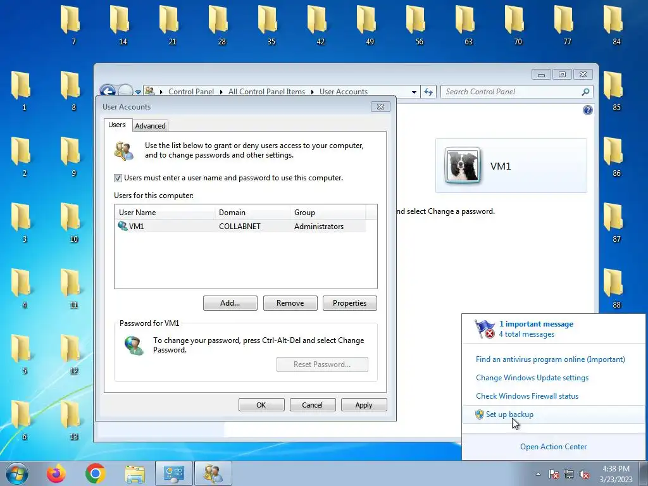Screen dimensions: 648x486
Task: Click the Remove button
Action: click(x=290, y=303)
